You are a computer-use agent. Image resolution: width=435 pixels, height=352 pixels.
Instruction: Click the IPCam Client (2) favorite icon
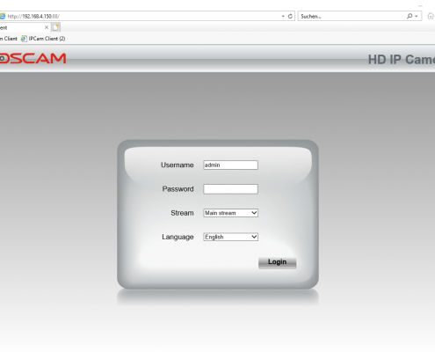[24, 39]
